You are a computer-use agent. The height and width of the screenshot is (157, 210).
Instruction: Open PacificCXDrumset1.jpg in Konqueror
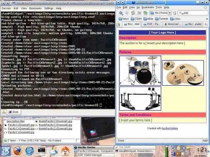21,125
